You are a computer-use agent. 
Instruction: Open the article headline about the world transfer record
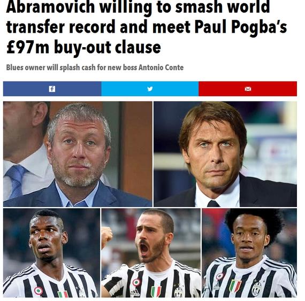tap(147, 27)
